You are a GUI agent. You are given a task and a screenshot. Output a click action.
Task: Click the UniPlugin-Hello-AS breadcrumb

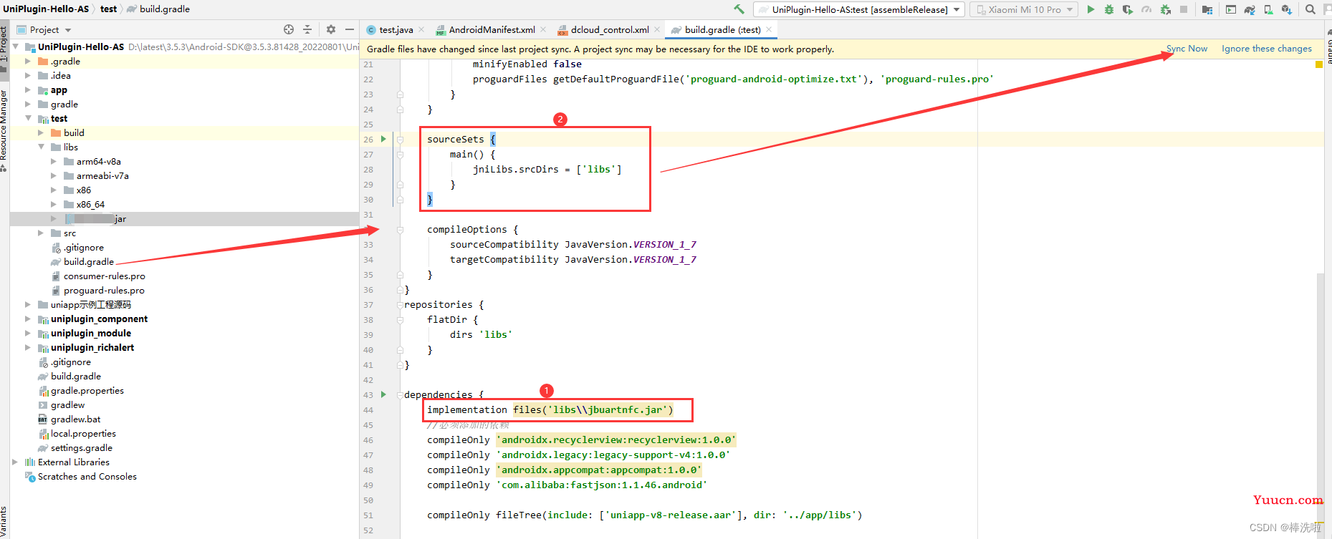tap(46, 9)
